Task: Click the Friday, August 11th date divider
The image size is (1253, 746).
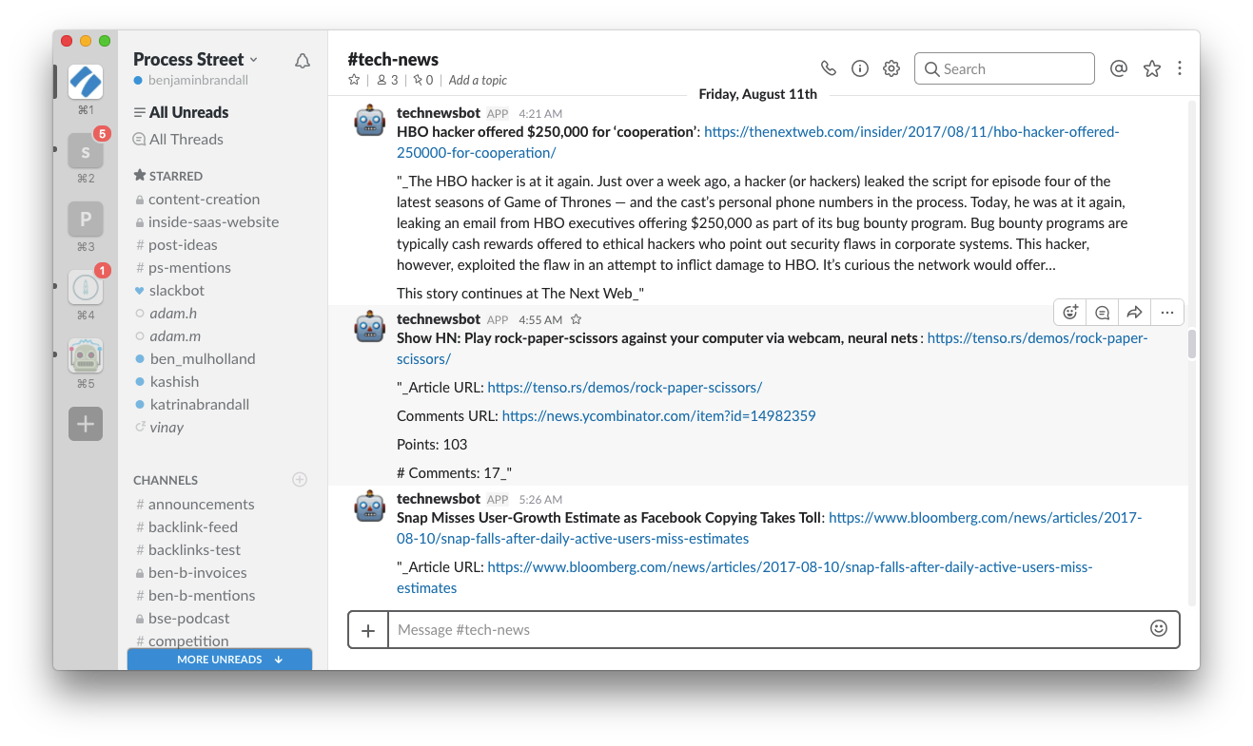Action: [758, 94]
